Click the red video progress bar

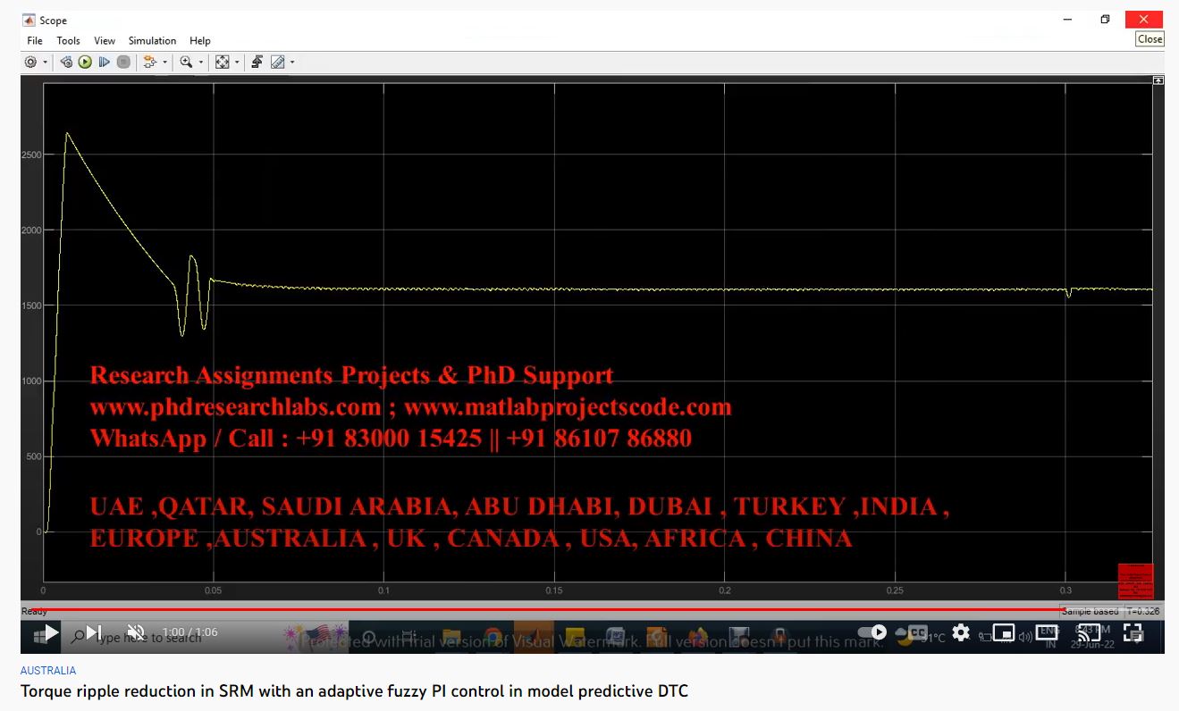point(536,610)
